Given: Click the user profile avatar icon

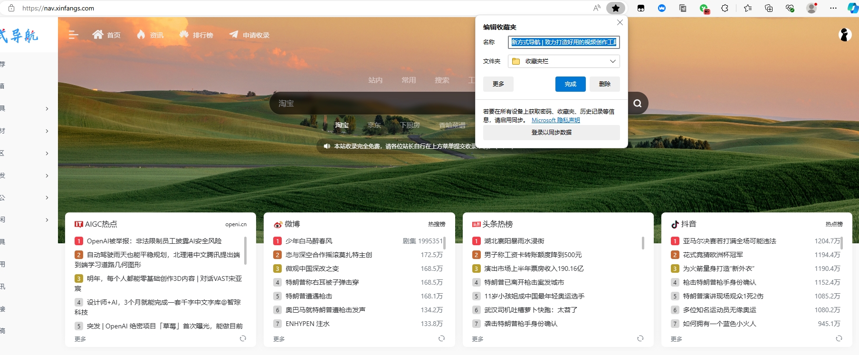Looking at the screenshot, I should click(811, 8).
